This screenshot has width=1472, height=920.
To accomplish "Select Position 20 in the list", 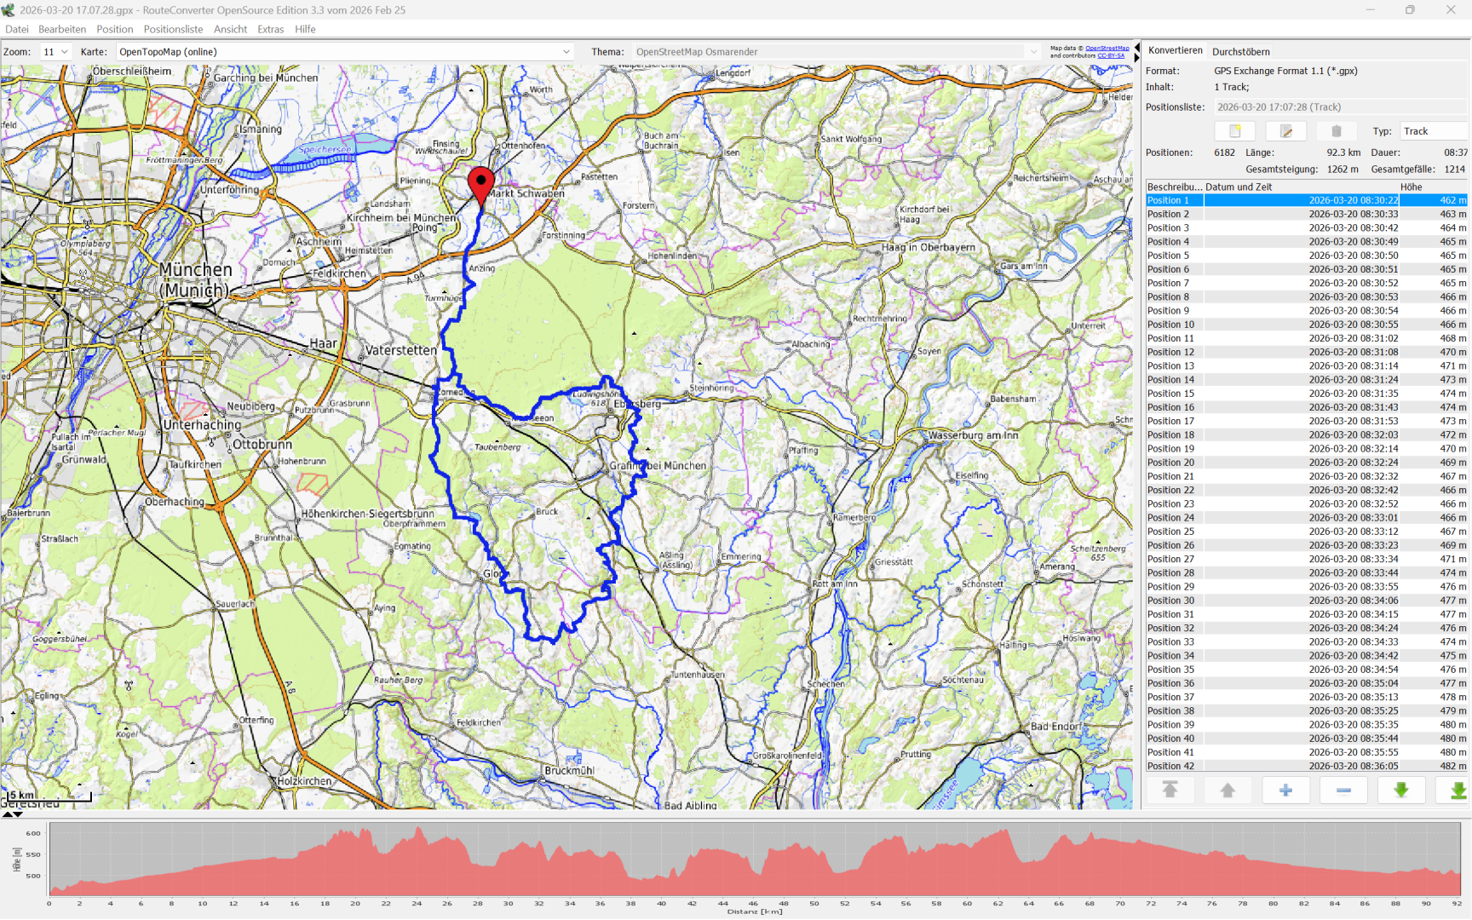I will [x=1170, y=463].
